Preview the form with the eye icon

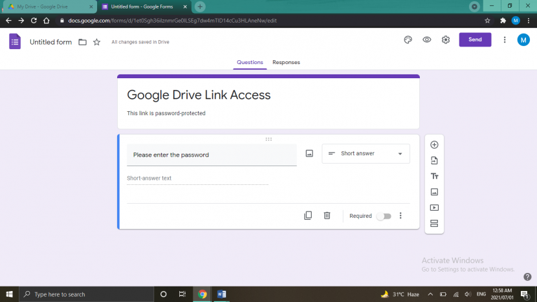427,39
